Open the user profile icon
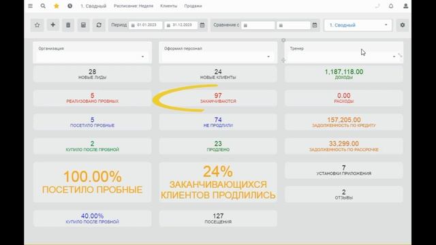This screenshot has width=436, height=245. pyautogui.click(x=405, y=6)
